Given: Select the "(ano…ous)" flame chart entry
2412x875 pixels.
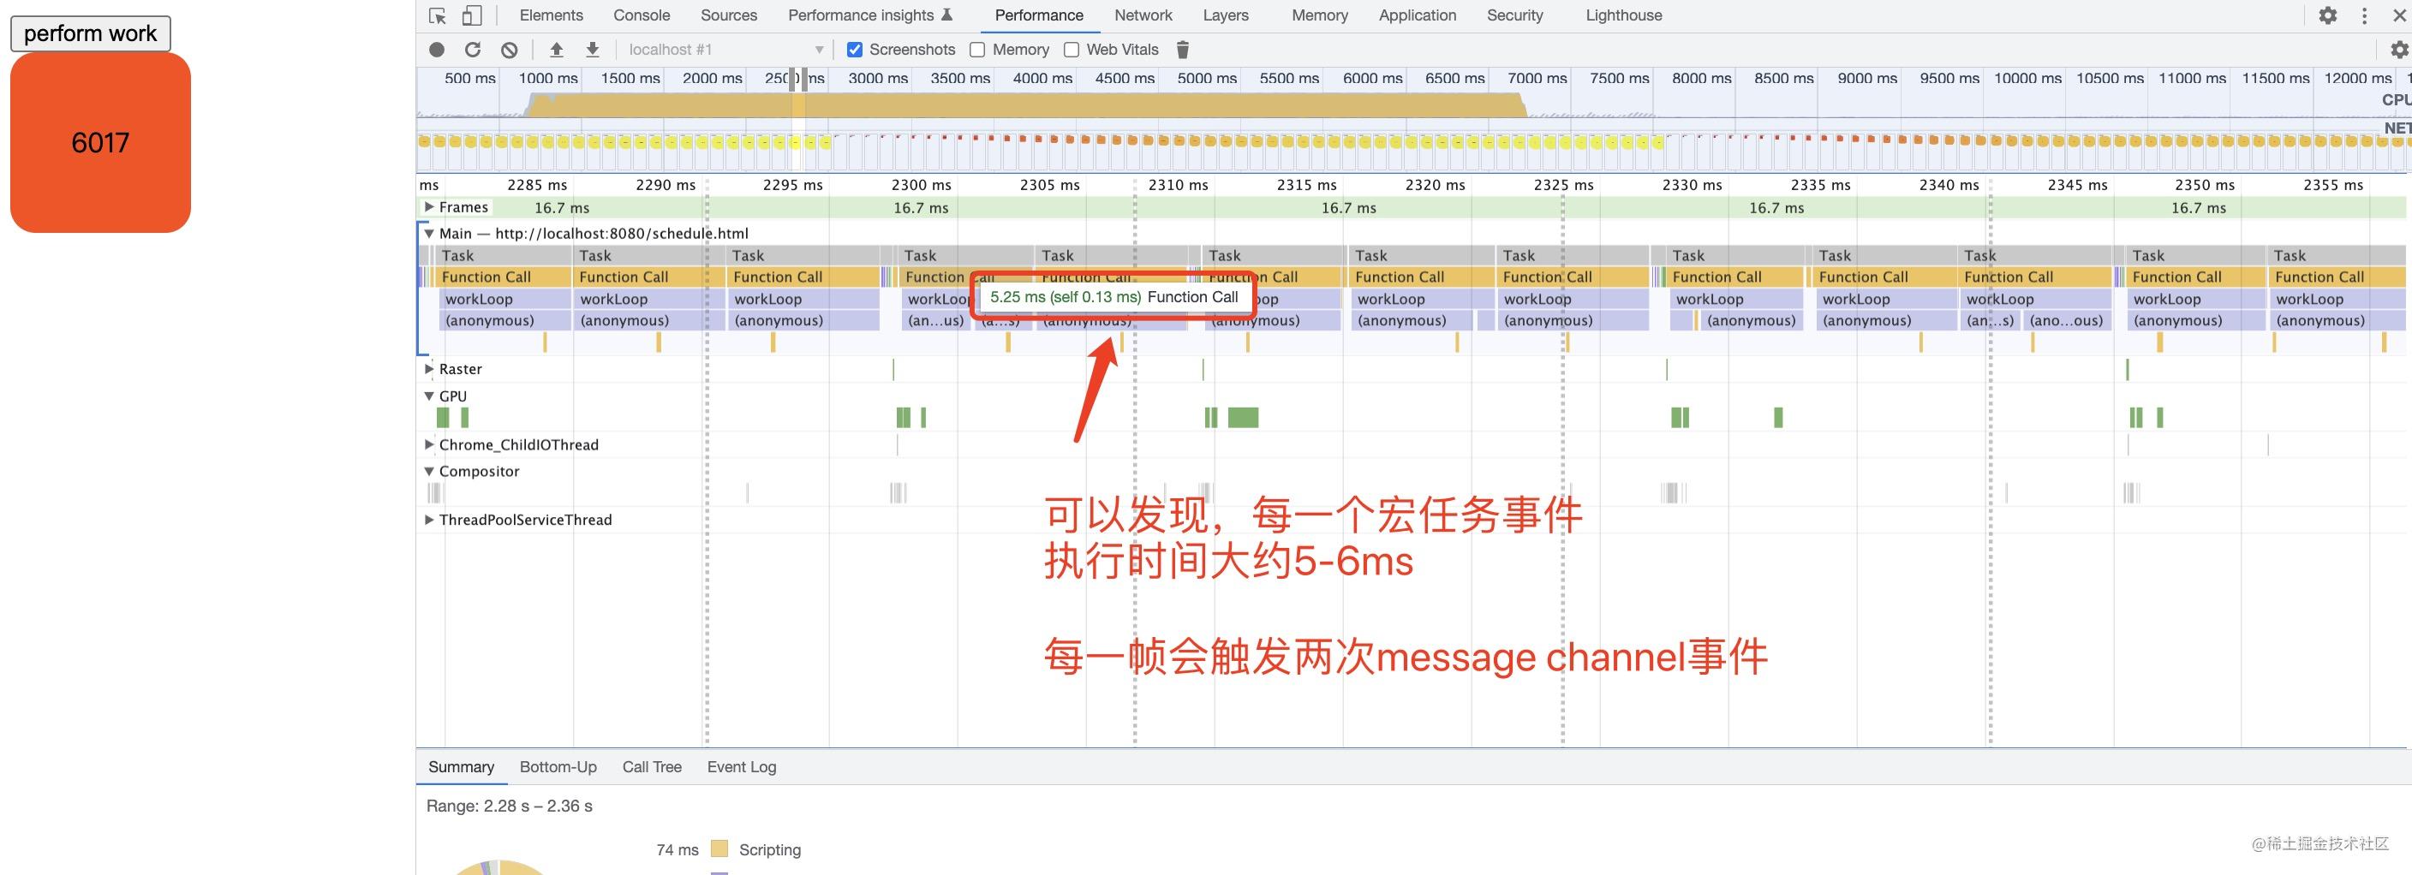Looking at the screenshot, I should pos(2067,320).
